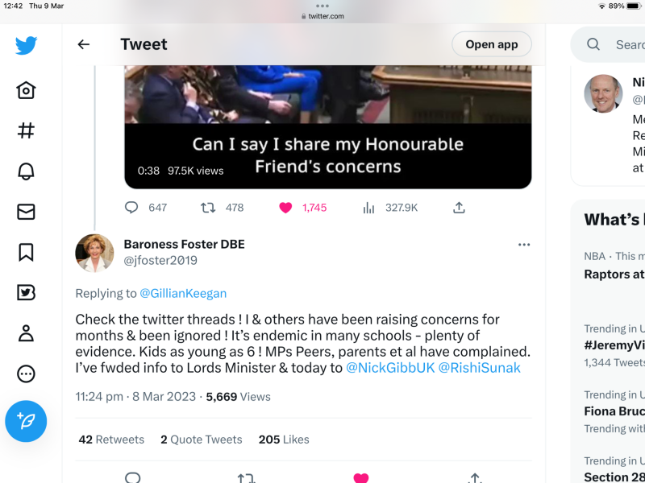Screen dimensions: 645x483
Task: View the 2 Quote Tweets list
Action: tap(201, 440)
